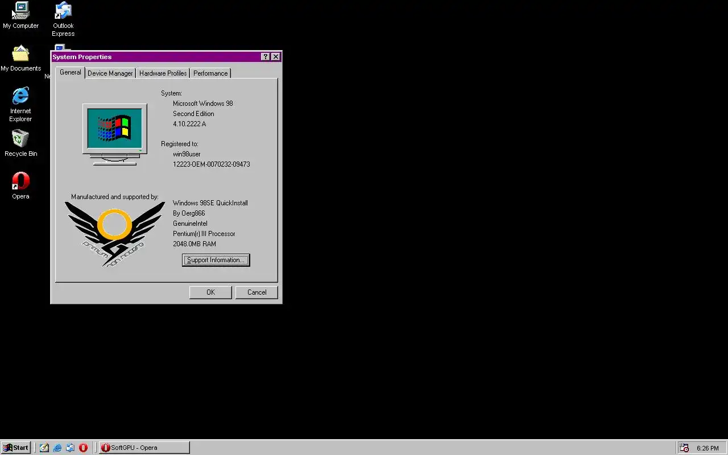Viewport: 728px width, 455px height.
Task: Switch to the General tab
Action: pos(71,73)
